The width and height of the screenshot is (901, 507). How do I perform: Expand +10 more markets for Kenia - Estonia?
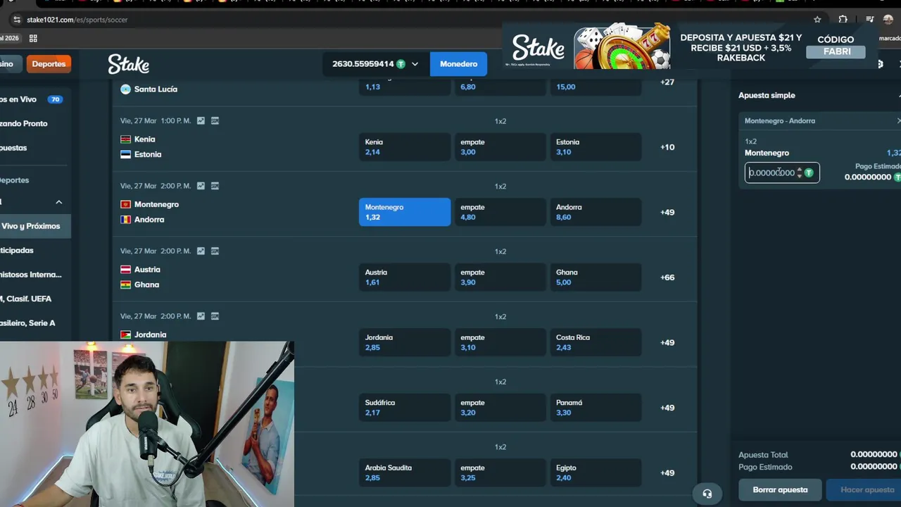tap(667, 147)
